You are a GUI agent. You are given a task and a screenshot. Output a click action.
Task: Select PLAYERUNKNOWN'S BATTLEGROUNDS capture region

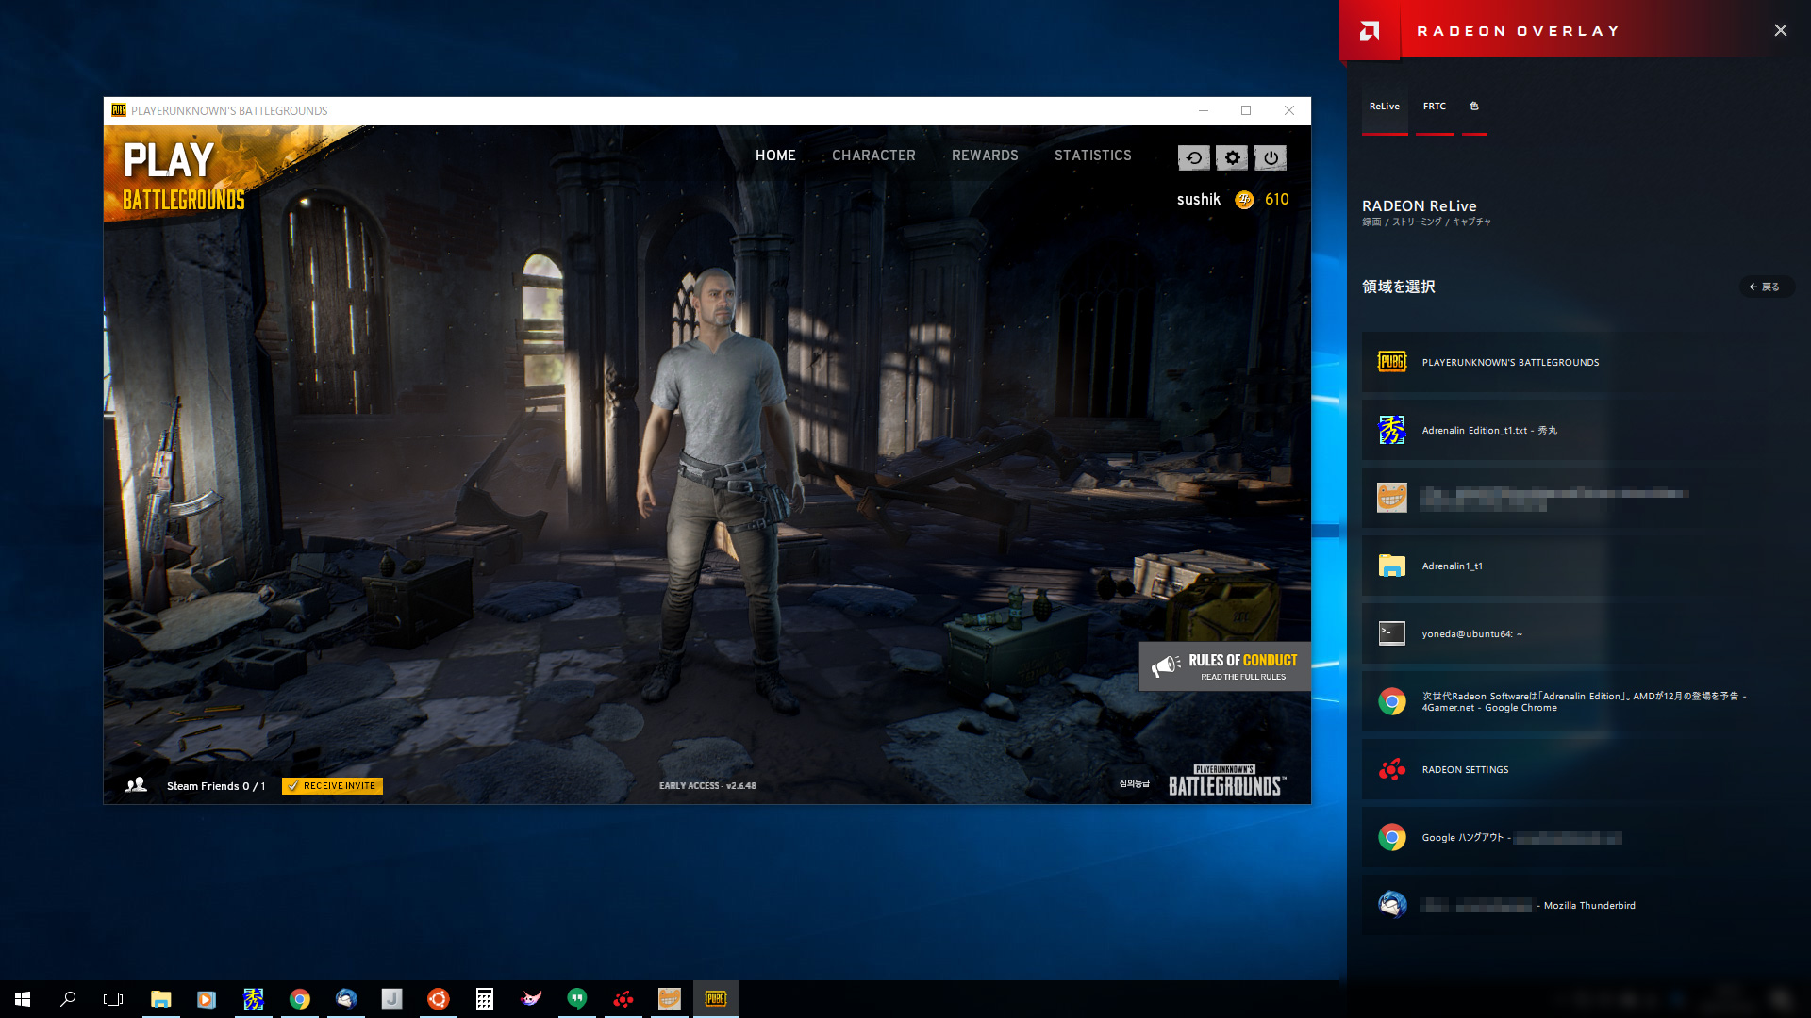[x=1509, y=362]
